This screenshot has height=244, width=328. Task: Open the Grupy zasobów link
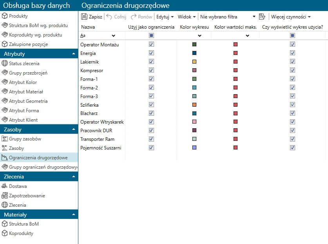coord(25,138)
